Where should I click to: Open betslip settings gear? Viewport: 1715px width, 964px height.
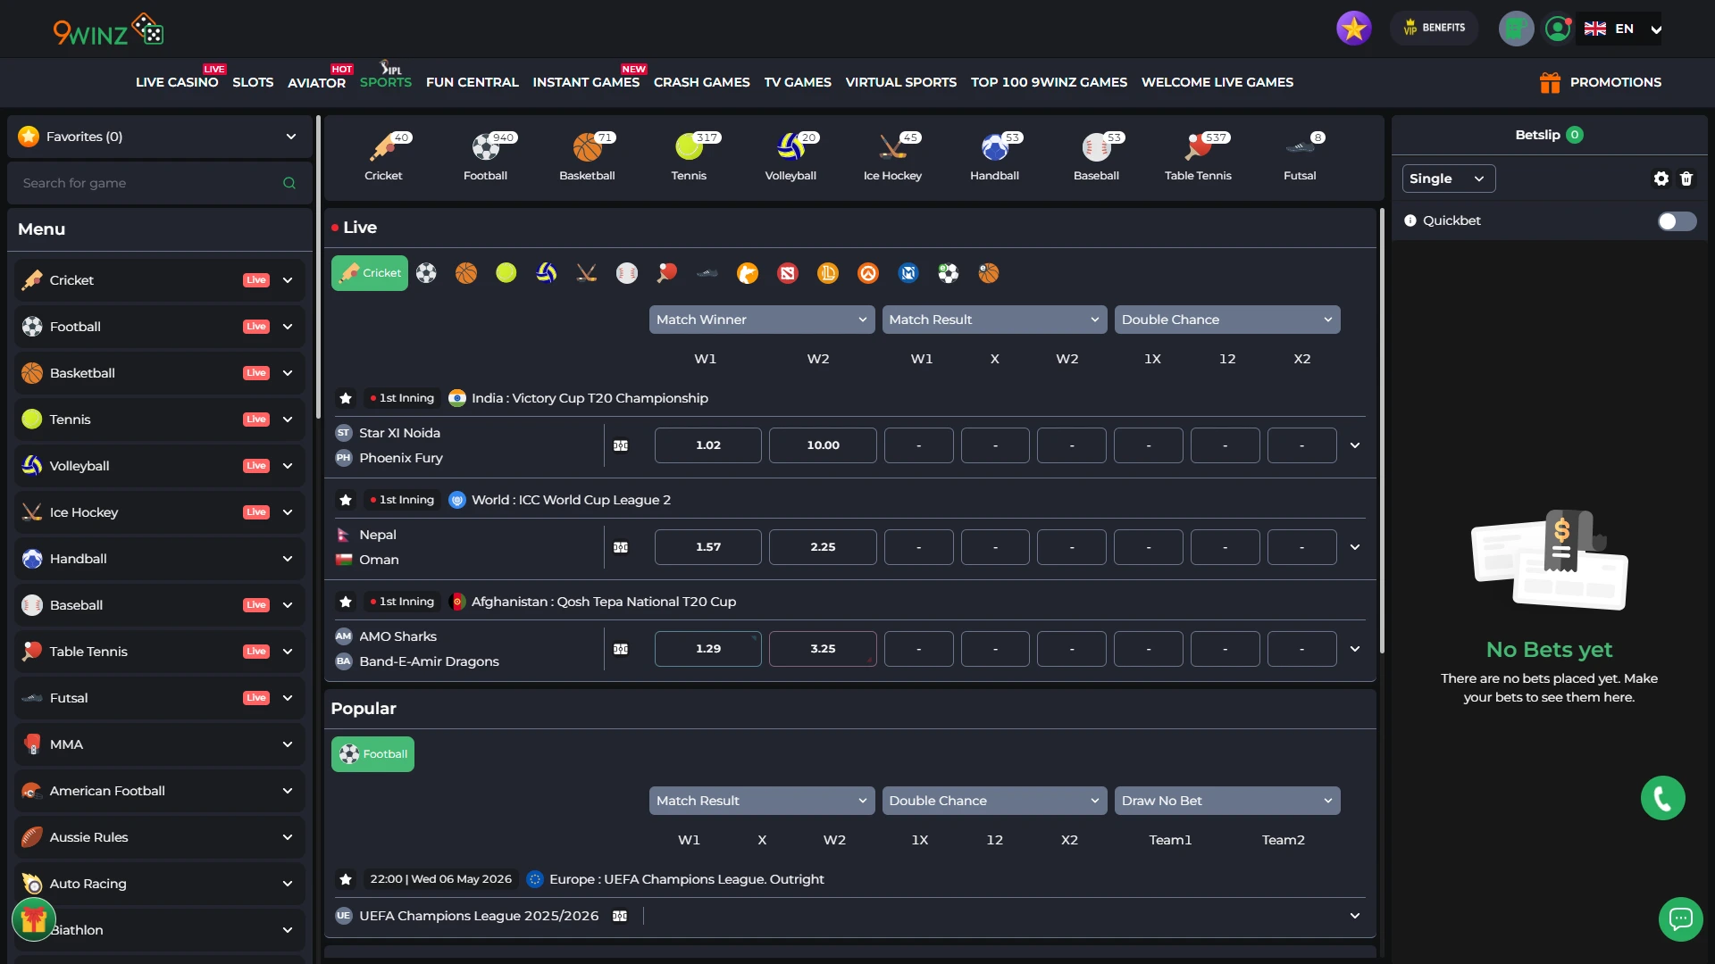(x=1661, y=179)
